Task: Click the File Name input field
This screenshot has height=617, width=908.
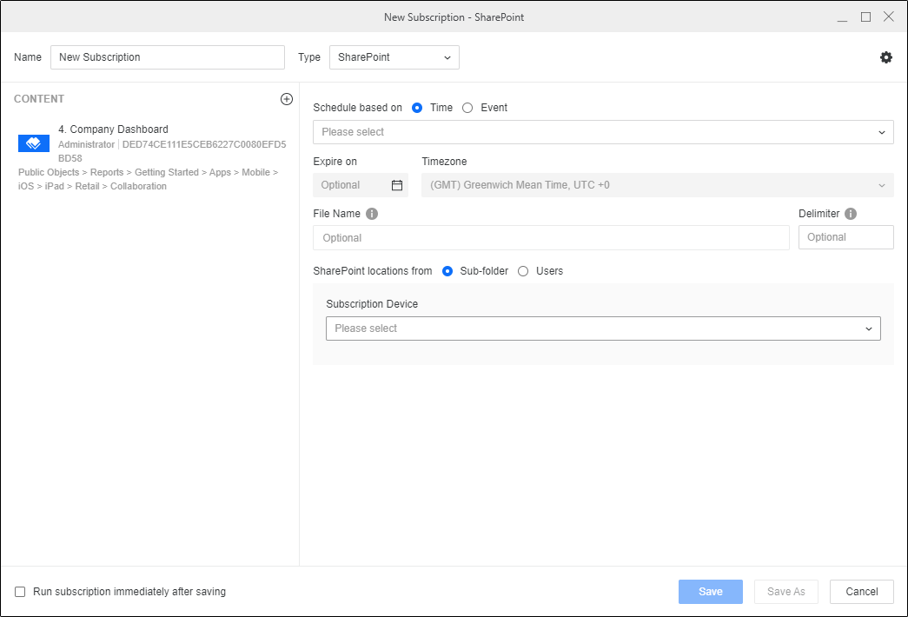Action: point(550,238)
